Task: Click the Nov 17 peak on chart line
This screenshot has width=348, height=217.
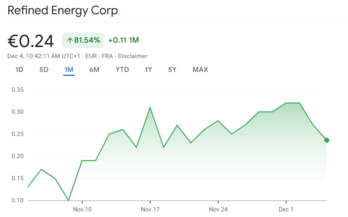Action: (x=150, y=107)
